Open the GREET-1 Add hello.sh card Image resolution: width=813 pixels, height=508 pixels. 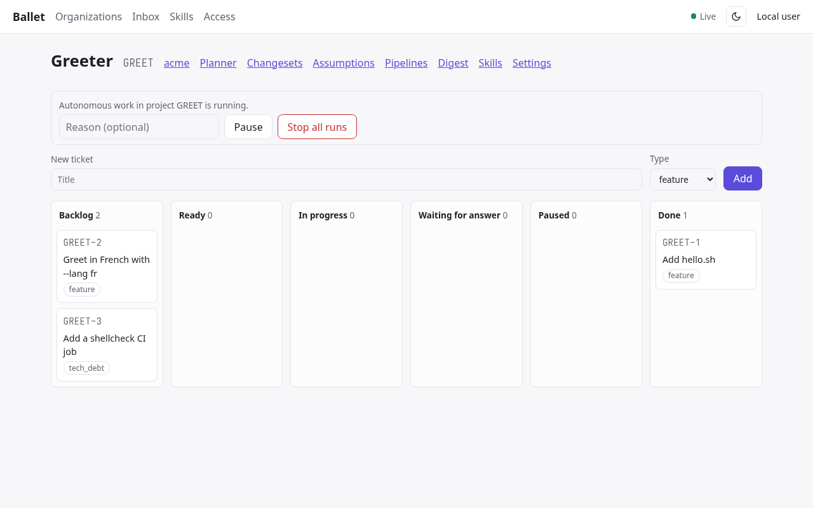(x=706, y=260)
